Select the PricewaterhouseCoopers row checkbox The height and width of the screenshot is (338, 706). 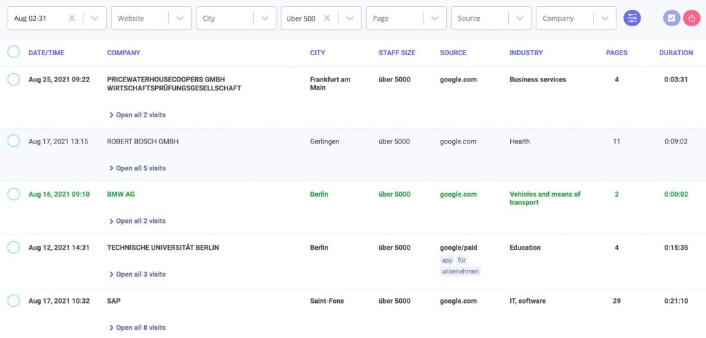[x=14, y=79]
